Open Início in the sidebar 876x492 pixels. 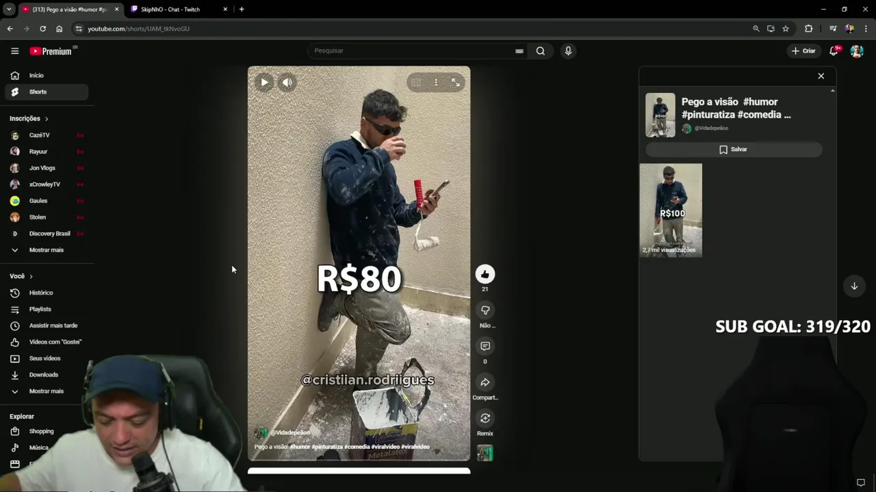(x=47, y=75)
